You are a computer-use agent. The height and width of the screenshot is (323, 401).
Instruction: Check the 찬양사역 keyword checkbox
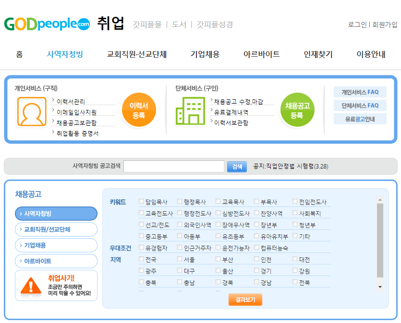pyautogui.click(x=256, y=213)
